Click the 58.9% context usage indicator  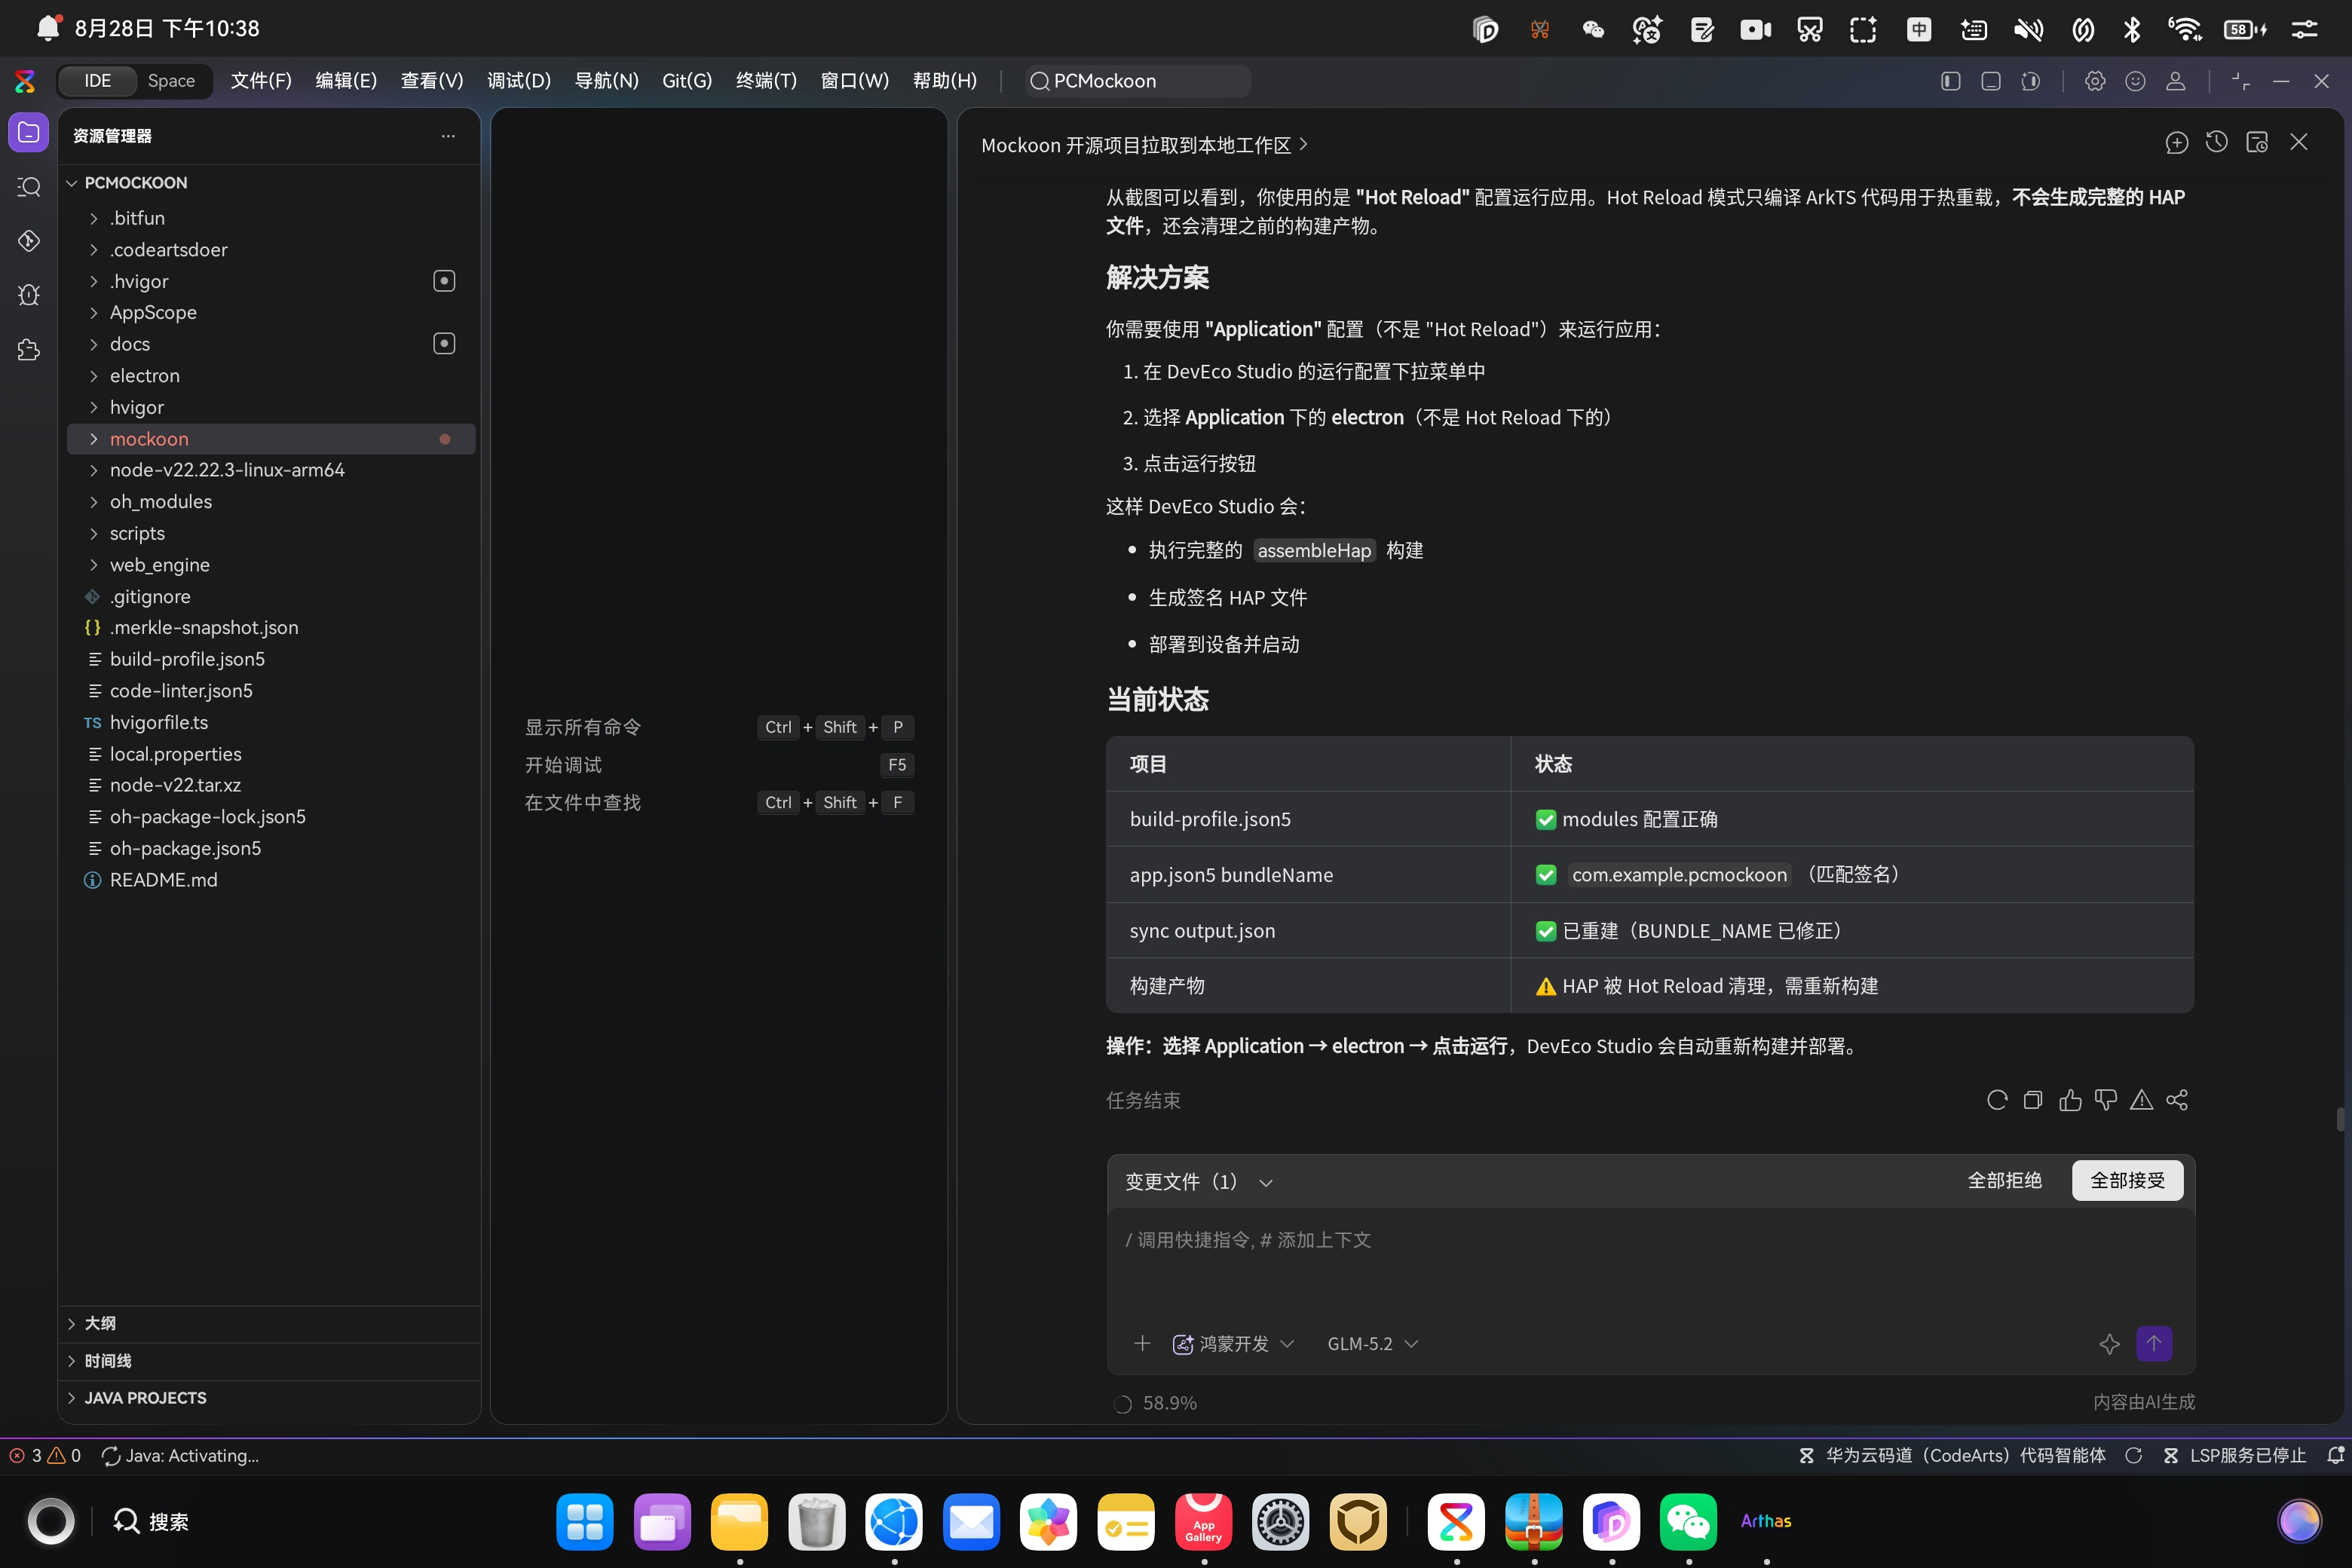(1155, 1403)
